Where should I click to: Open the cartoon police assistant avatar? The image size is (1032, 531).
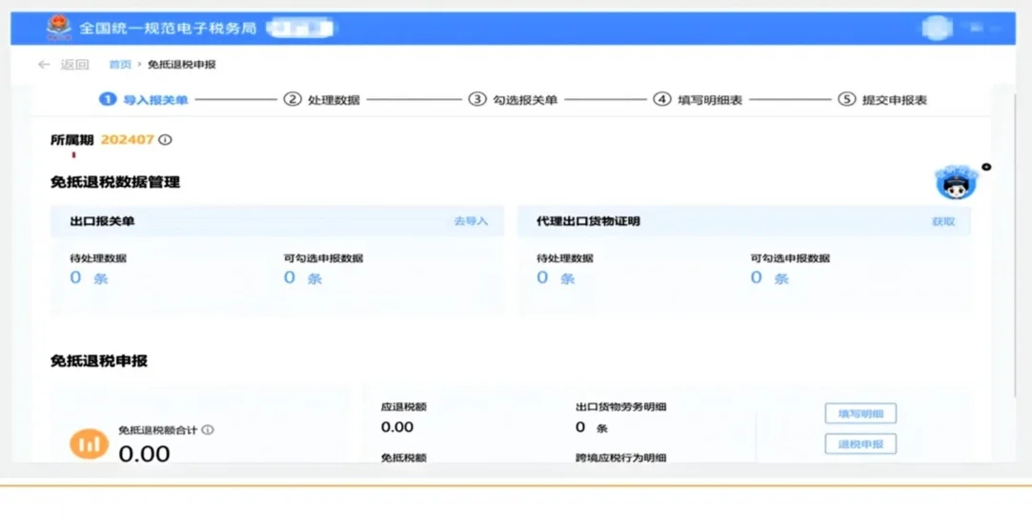point(956,182)
